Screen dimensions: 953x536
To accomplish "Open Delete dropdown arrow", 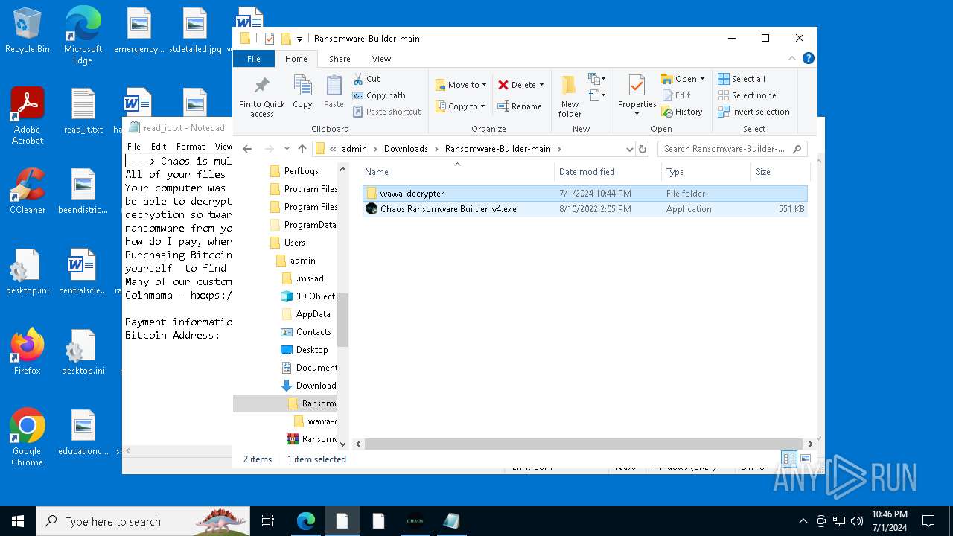I will [x=541, y=85].
